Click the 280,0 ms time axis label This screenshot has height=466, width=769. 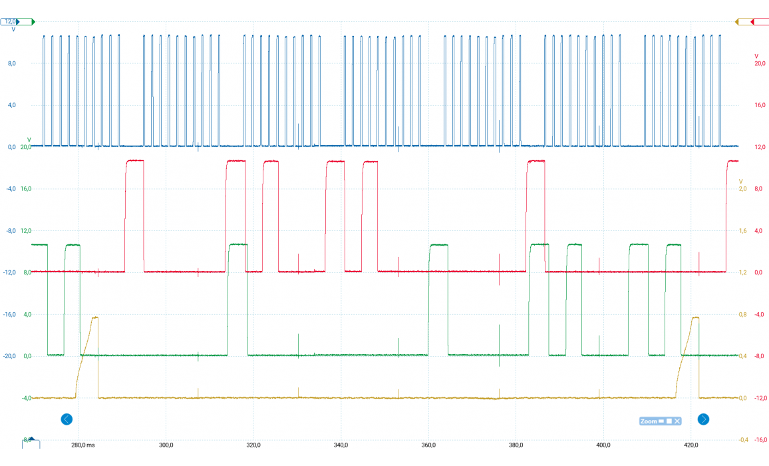[82, 445]
